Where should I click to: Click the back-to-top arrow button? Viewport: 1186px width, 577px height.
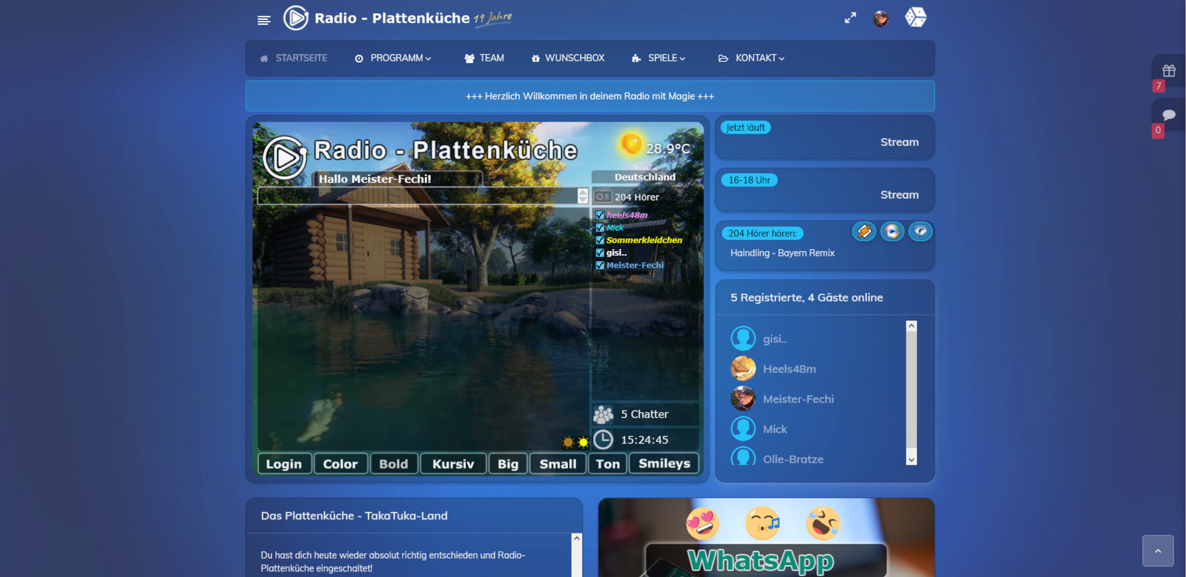tap(1158, 551)
